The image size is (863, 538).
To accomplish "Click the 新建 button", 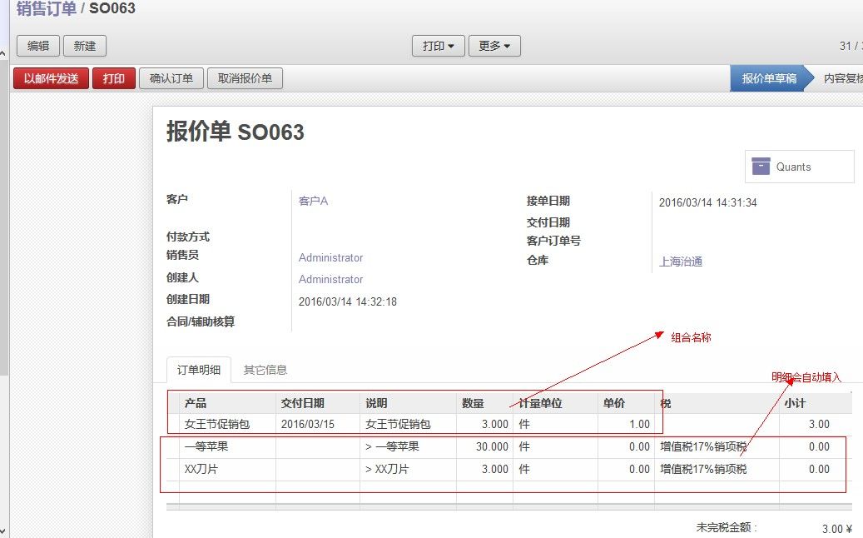I will click(x=85, y=46).
